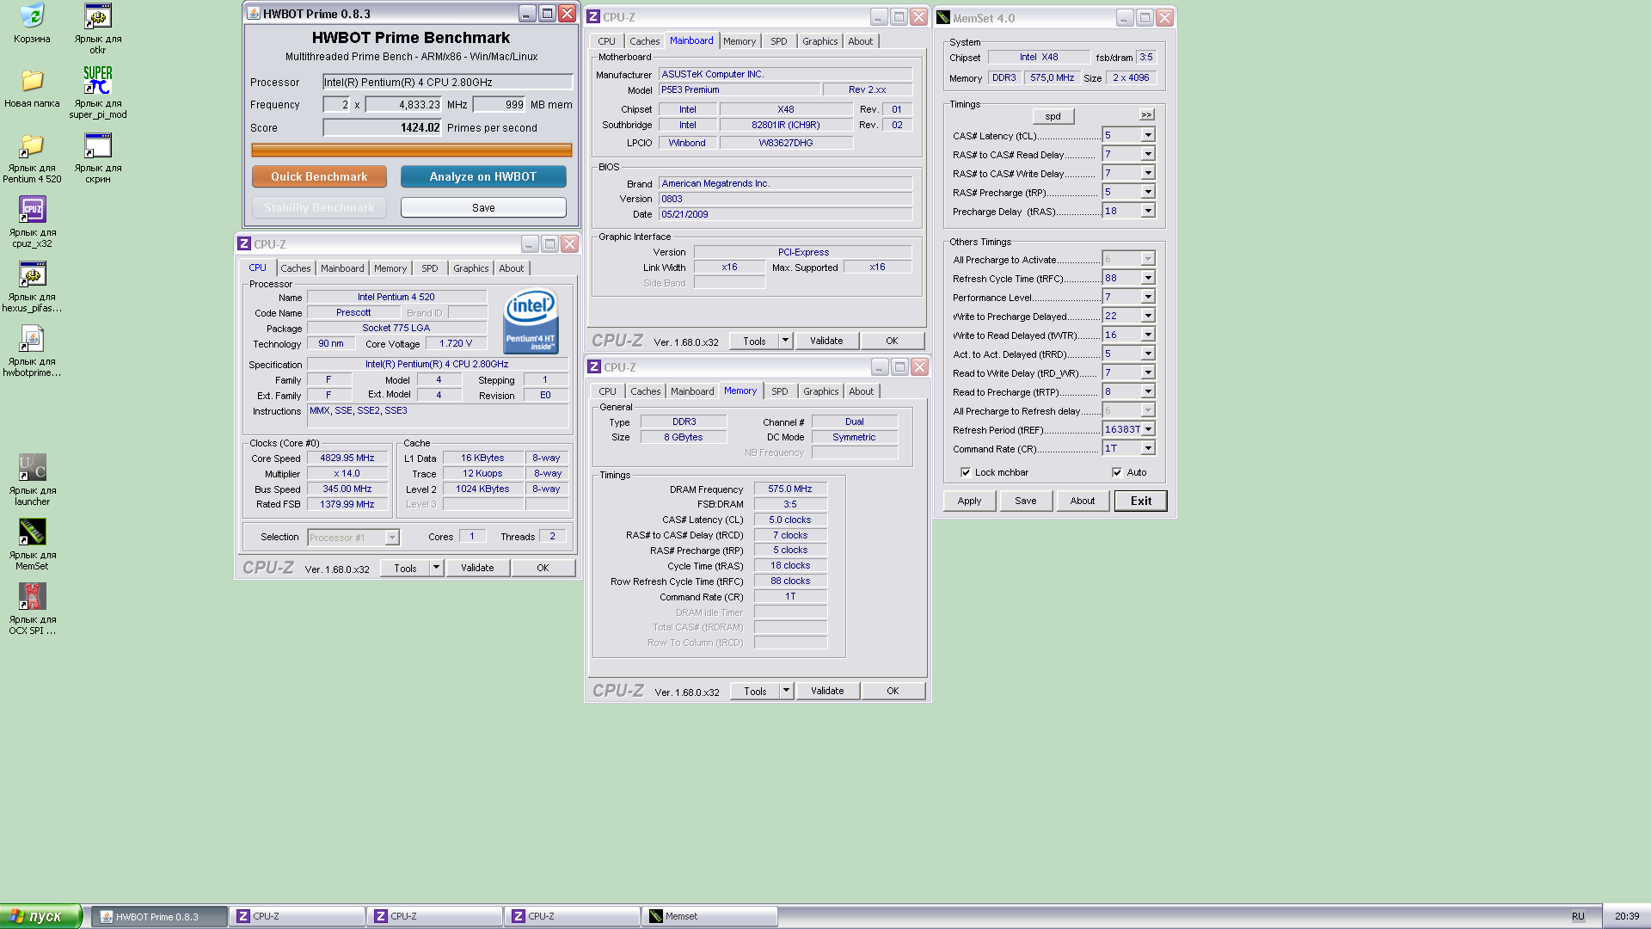The image size is (1651, 929).
Task: Open the otkr shortcut icon
Action: point(98,15)
